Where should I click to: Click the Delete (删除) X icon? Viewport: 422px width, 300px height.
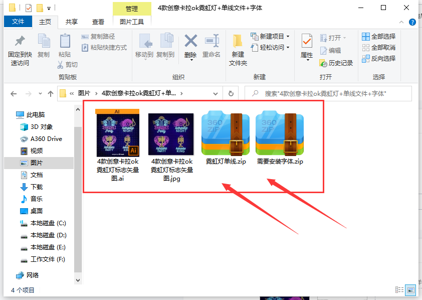(190, 41)
